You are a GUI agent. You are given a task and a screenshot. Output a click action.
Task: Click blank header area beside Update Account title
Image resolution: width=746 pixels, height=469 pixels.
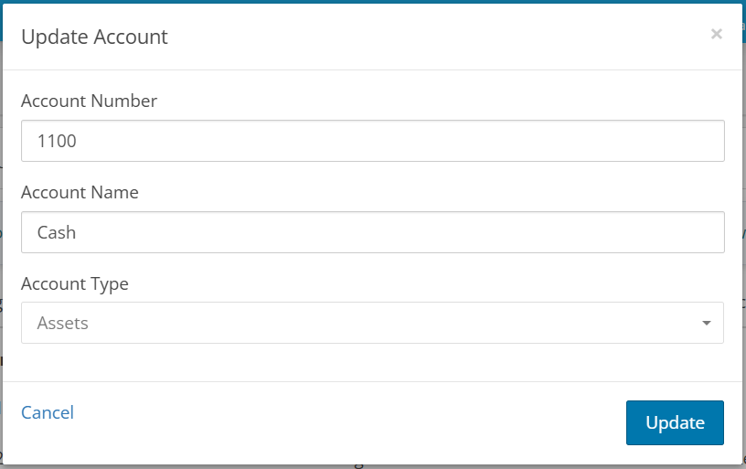[428, 37]
